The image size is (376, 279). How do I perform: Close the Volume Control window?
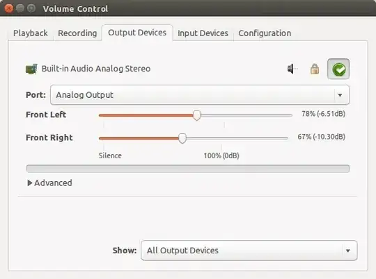click(8, 8)
